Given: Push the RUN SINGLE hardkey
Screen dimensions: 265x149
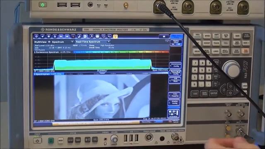Looking at the screenshot, I should (x=236, y=51).
